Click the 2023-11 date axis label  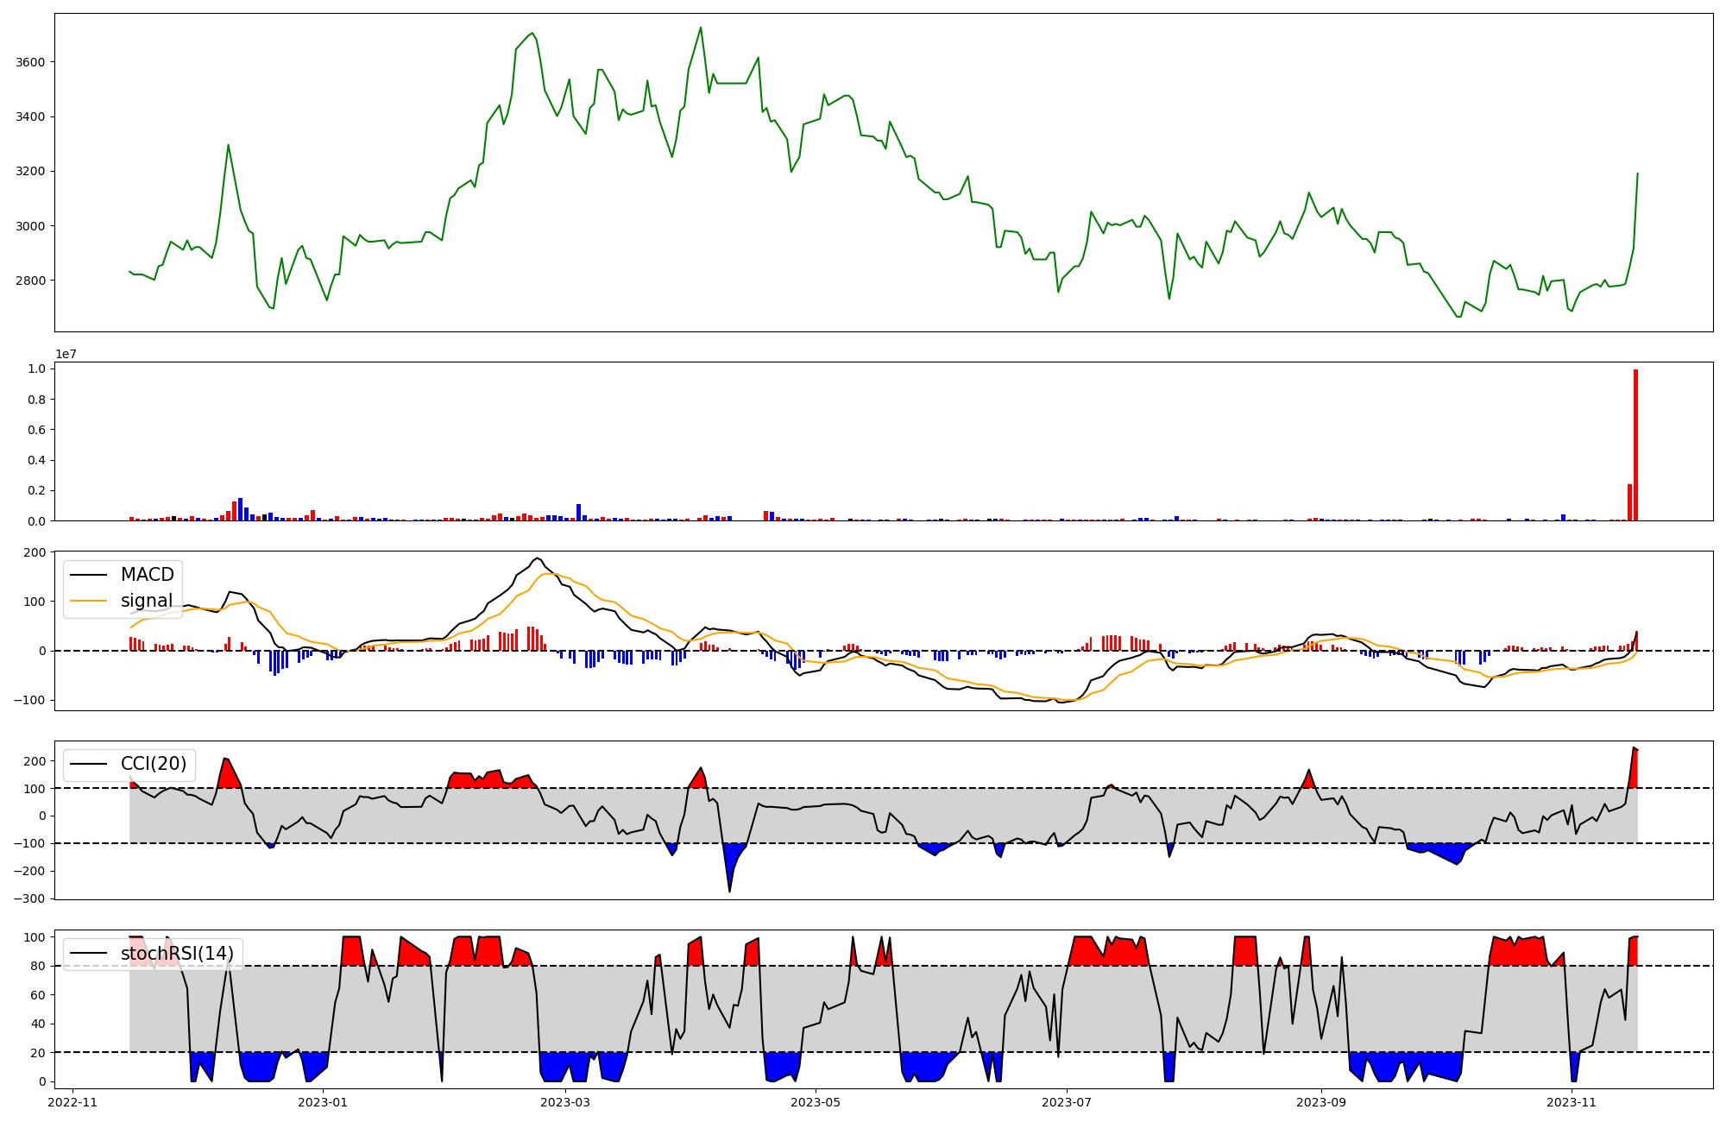pos(1572,1102)
